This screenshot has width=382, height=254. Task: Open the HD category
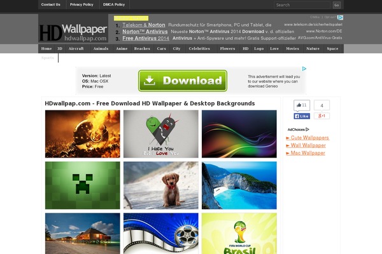point(245,49)
